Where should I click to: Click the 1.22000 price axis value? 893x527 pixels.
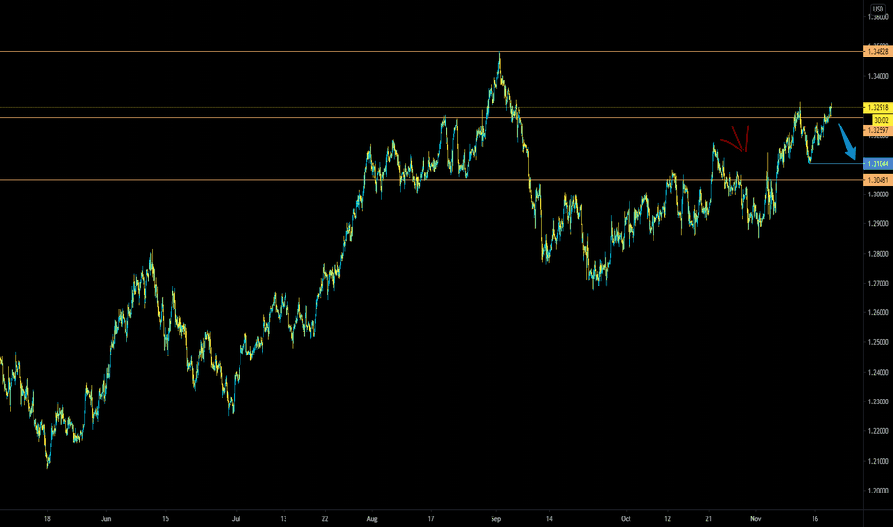point(879,431)
